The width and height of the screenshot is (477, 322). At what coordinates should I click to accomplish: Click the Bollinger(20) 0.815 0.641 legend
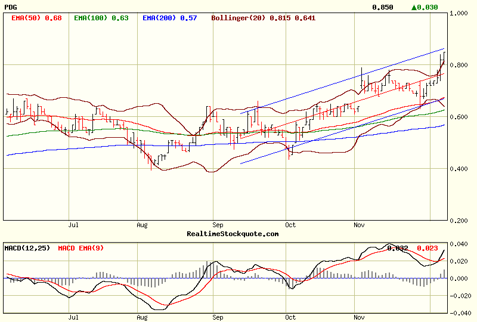[263, 18]
